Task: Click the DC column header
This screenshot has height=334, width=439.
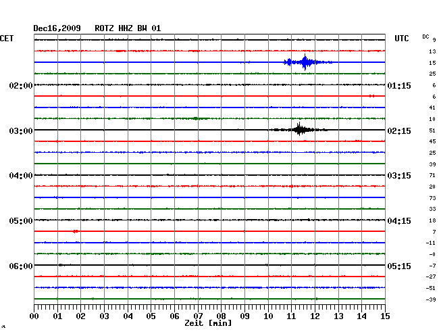Action: (x=425, y=37)
